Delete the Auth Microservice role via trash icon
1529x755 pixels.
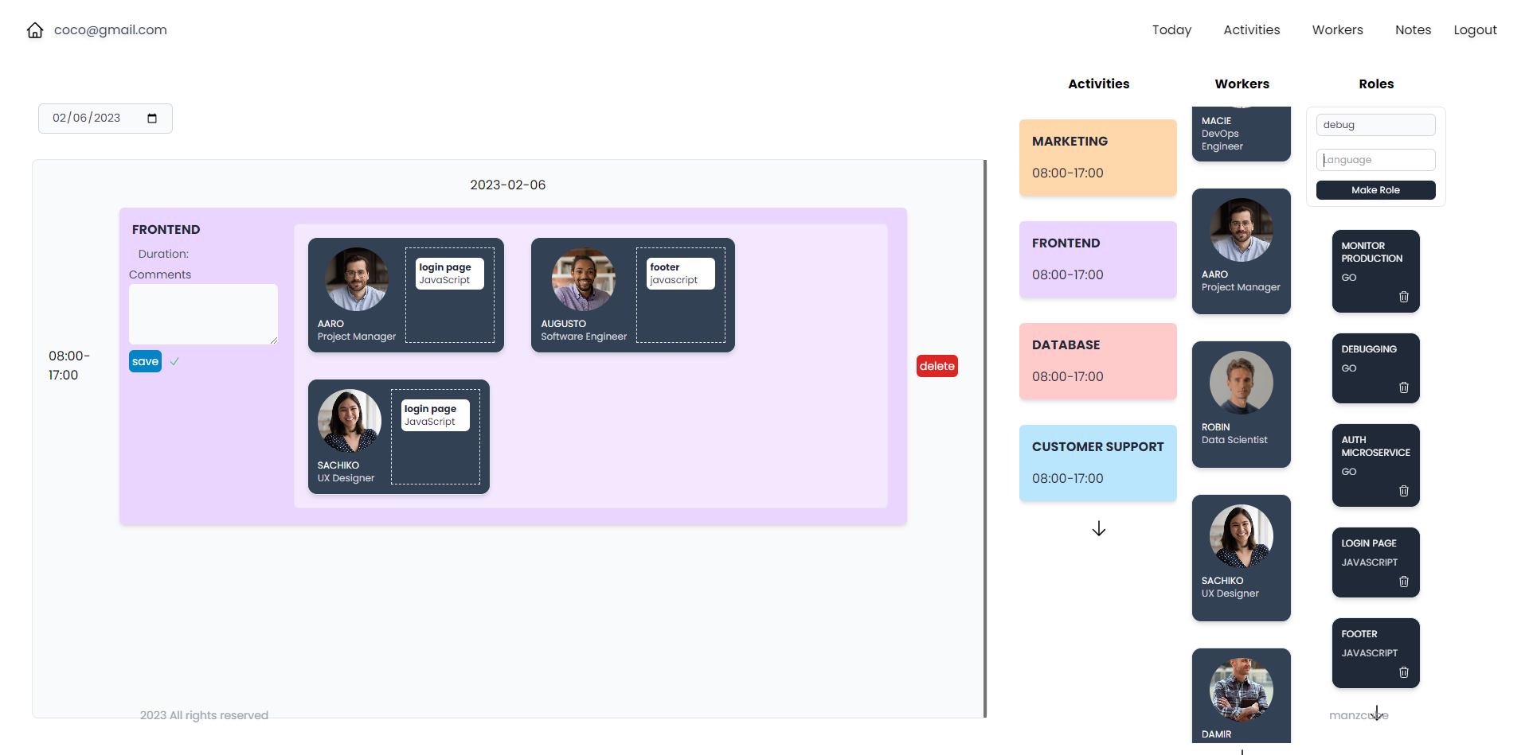coord(1404,491)
